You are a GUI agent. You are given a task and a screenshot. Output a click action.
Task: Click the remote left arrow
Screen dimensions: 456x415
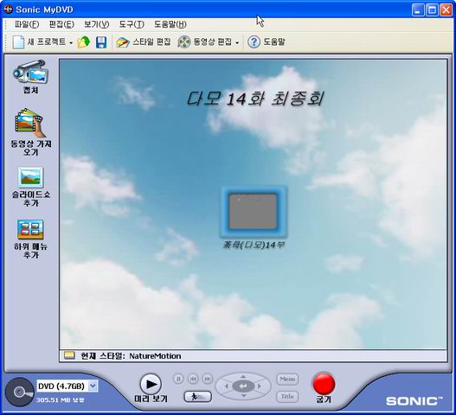pos(226,386)
